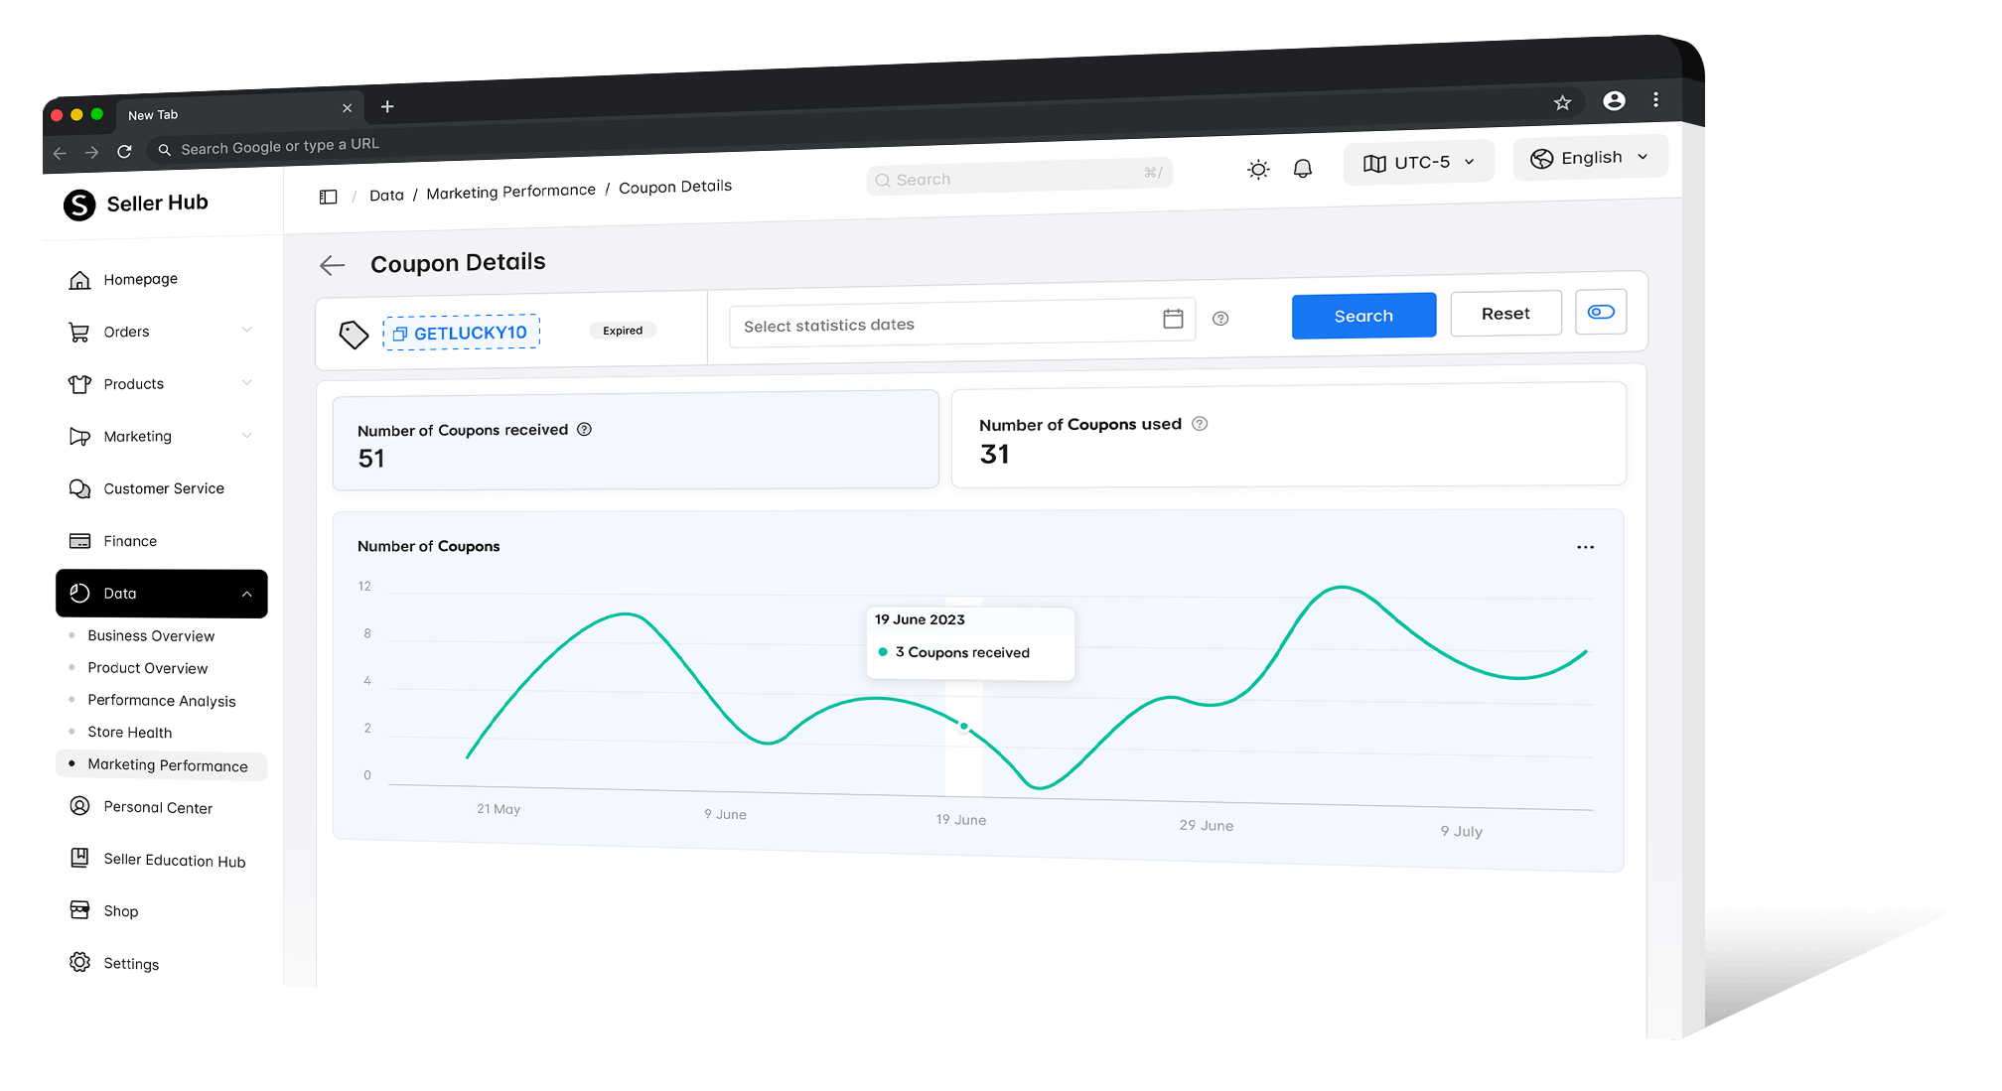Select the Marketing Performance sidebar item
2002x1091 pixels.
pos(167,765)
